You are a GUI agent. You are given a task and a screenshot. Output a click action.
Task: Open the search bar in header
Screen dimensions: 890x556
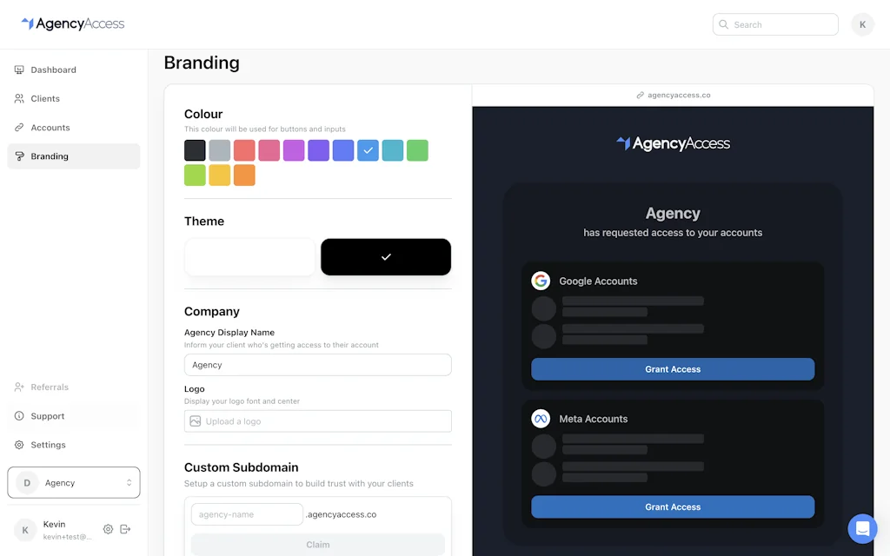pos(774,23)
